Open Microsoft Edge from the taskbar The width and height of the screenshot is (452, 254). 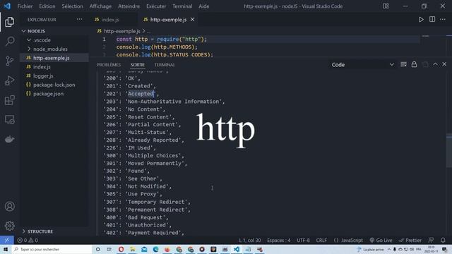point(155,249)
